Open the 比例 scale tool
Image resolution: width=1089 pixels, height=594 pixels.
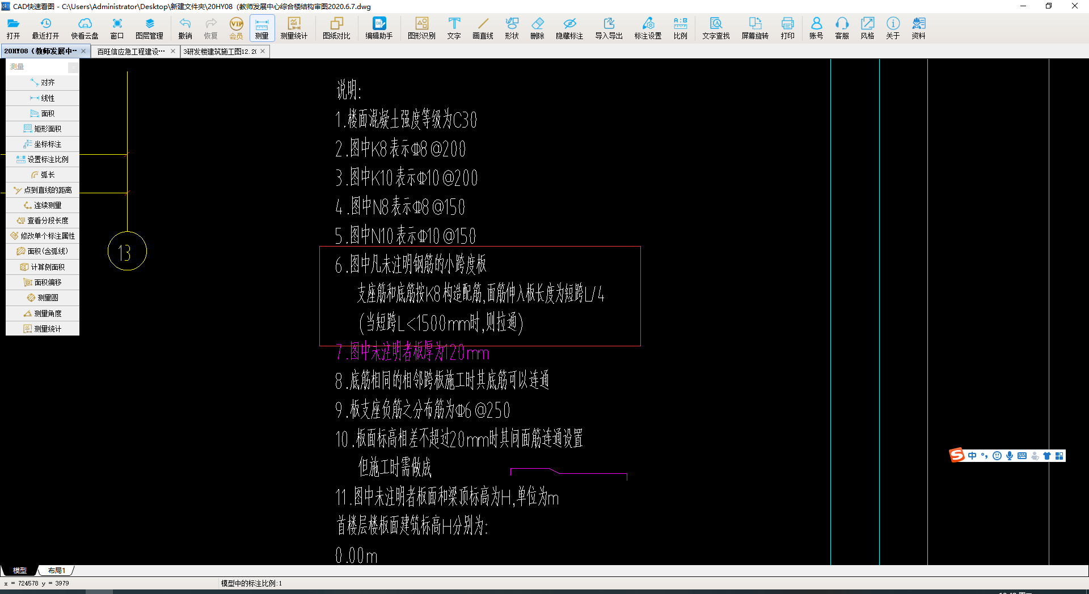680,28
